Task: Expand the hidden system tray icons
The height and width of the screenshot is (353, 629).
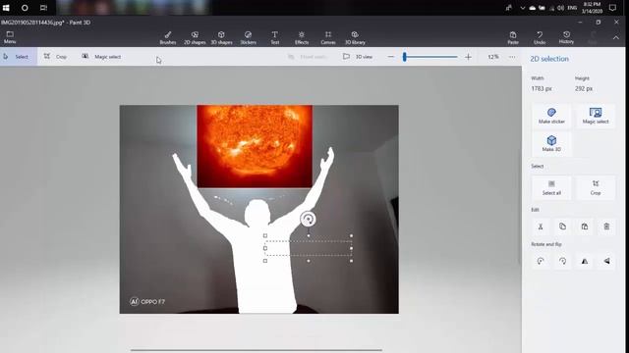Action: click(x=522, y=8)
